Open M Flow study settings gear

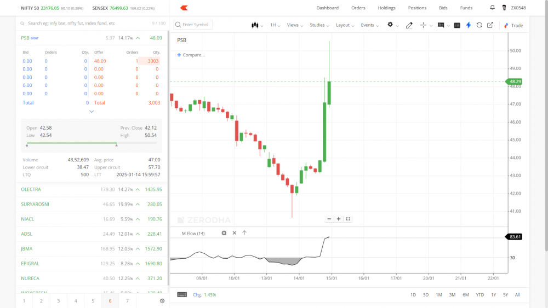coord(224,233)
